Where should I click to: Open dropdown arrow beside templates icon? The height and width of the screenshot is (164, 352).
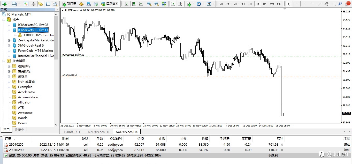point(213,4)
